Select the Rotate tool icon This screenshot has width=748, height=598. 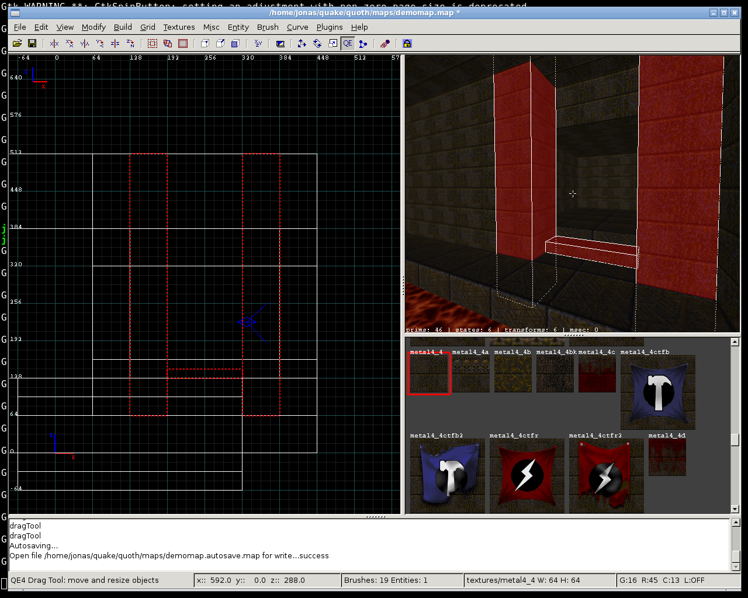coord(317,43)
